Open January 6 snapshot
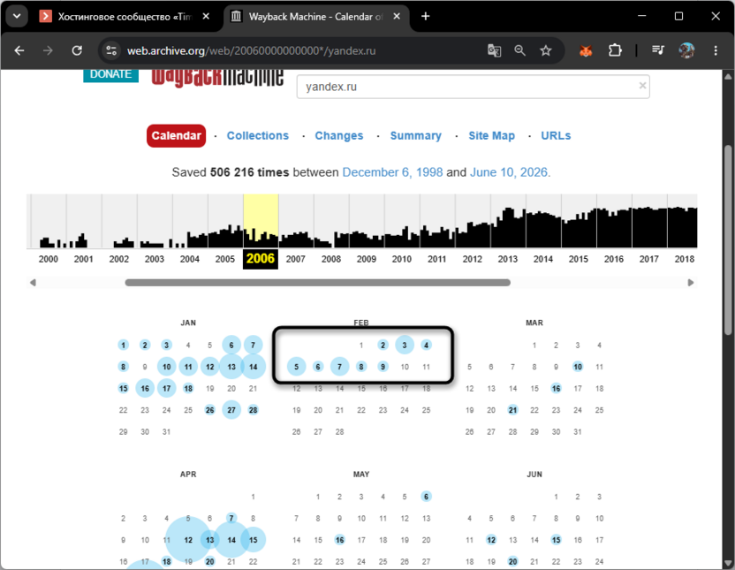 (x=231, y=346)
